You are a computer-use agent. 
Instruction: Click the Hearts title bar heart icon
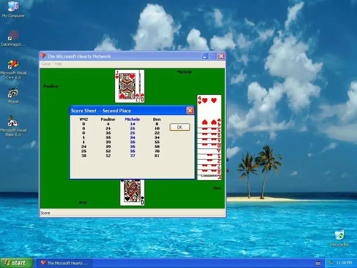coord(43,56)
